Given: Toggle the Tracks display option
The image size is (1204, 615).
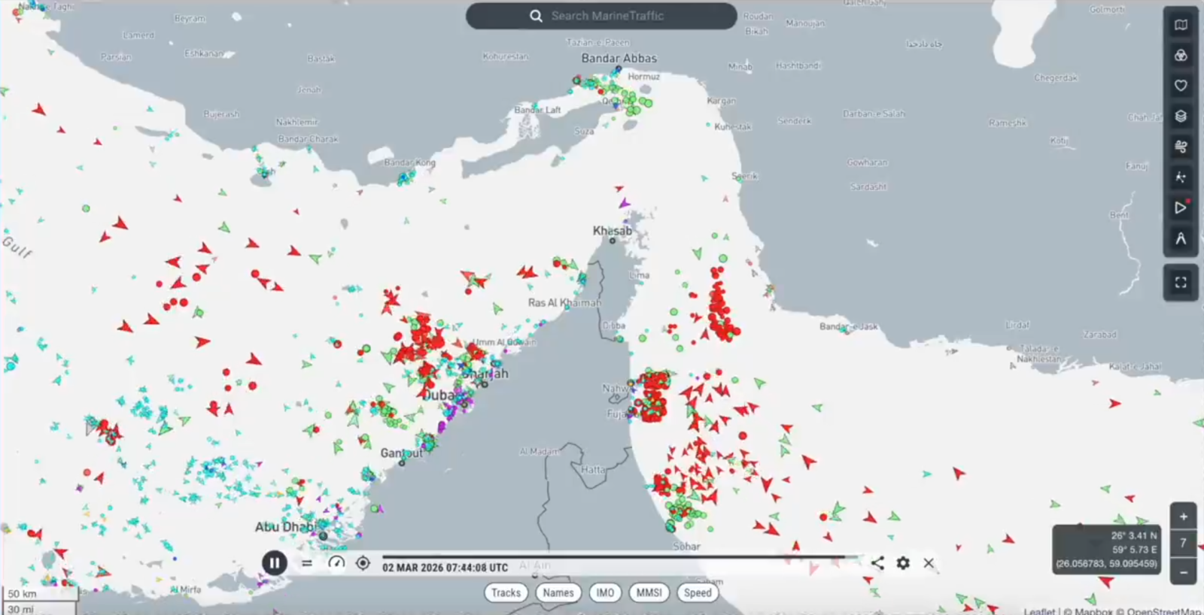Looking at the screenshot, I should tap(506, 592).
